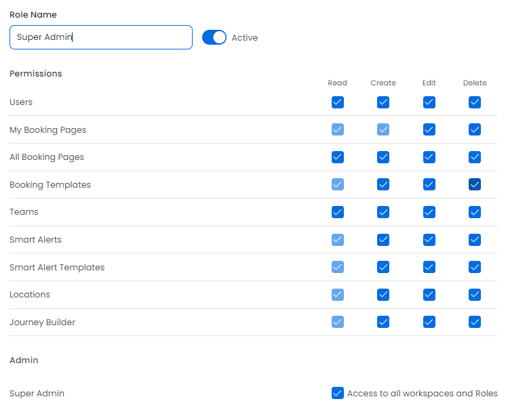Screen dimensions: 508x416
Task: Uncheck Users Edit permission
Action: [x=429, y=102]
